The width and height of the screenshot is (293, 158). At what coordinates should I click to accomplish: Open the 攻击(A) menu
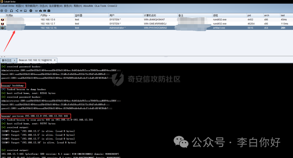click(44, 6)
